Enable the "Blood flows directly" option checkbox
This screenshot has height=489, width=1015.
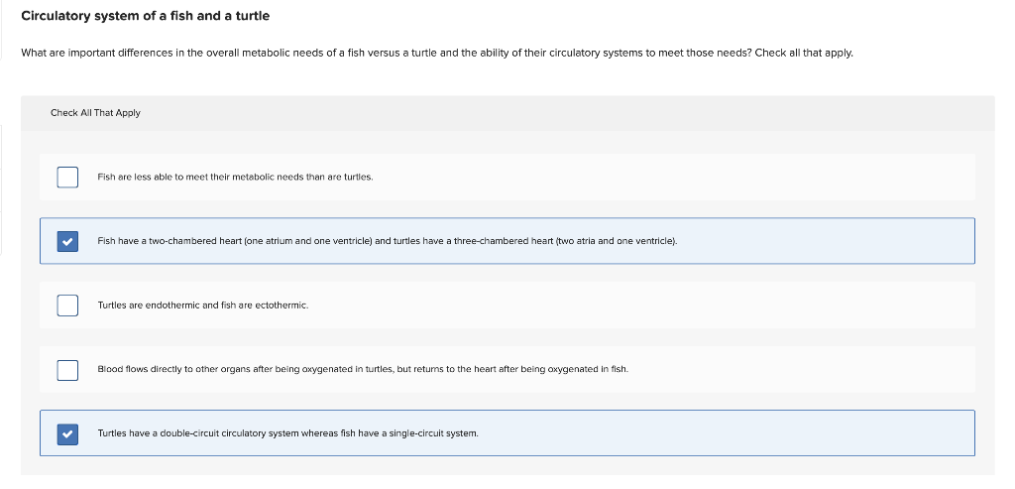67,370
